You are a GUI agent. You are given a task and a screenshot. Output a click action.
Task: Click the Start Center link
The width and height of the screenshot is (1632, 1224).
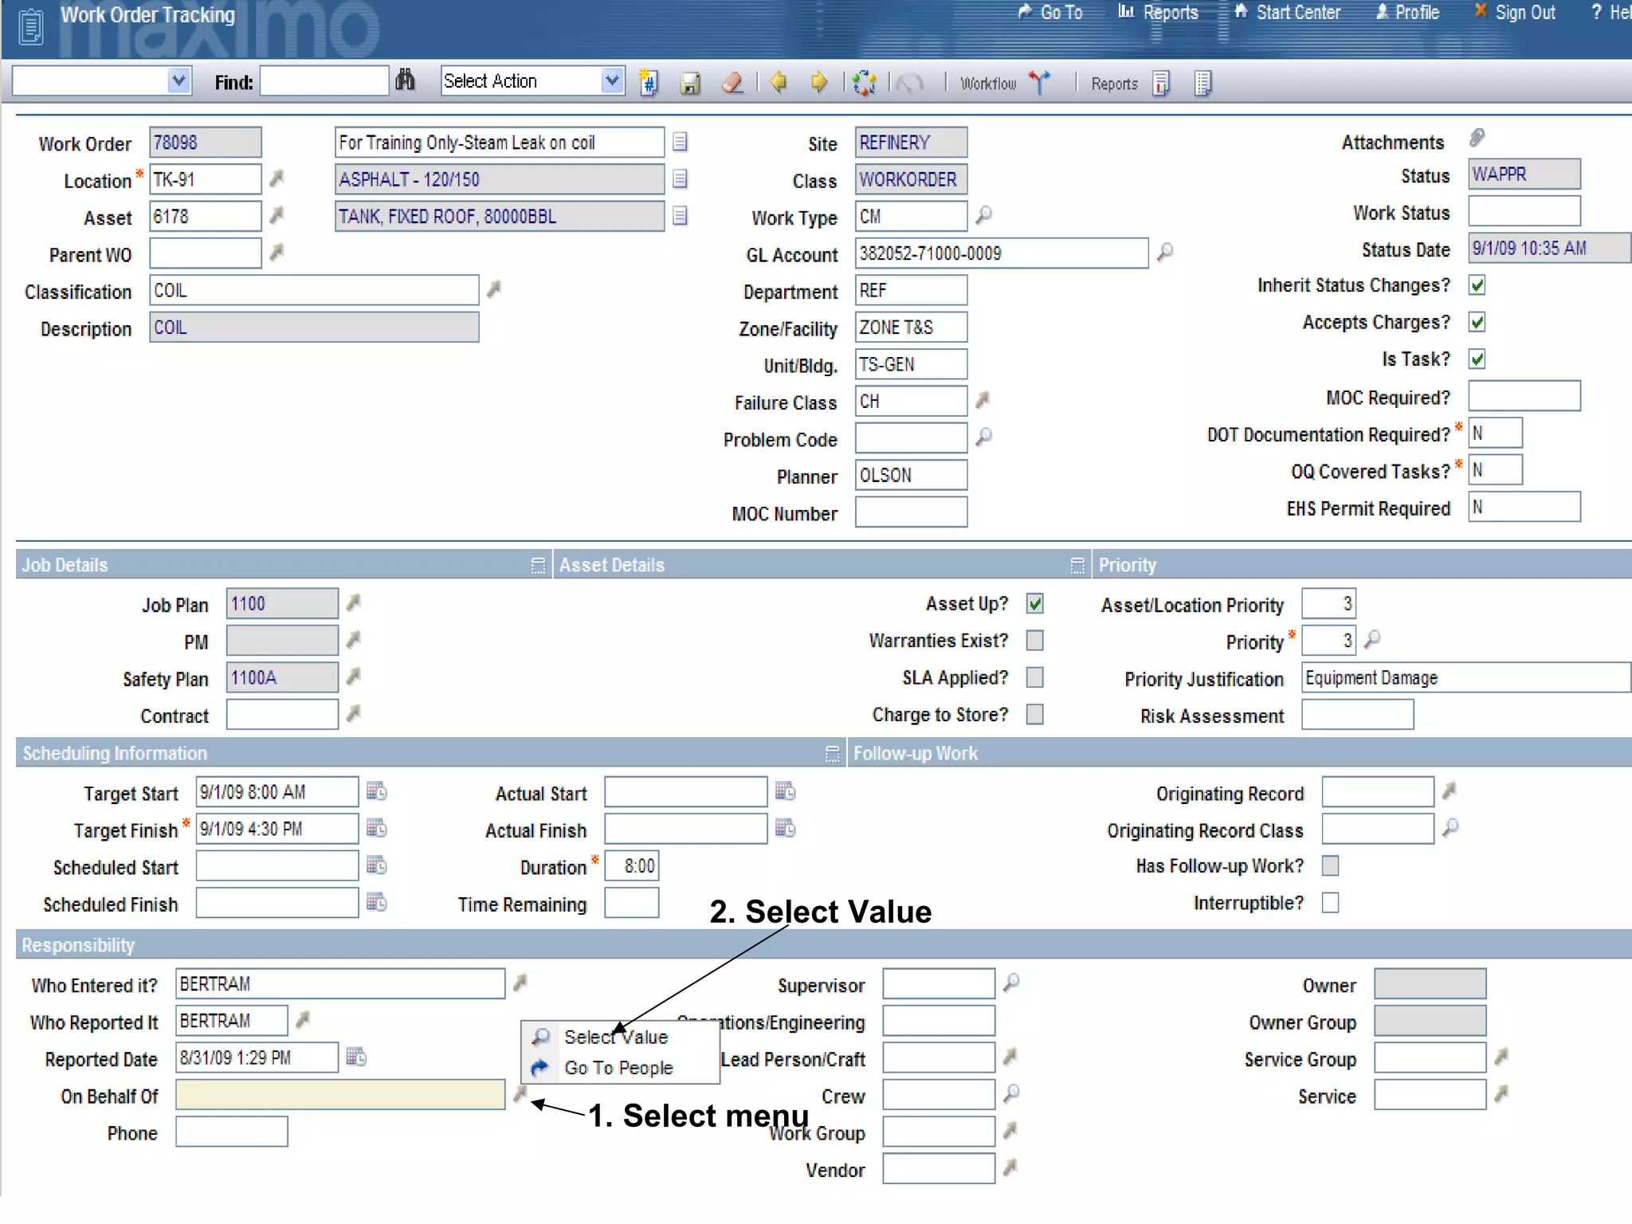tap(1297, 13)
